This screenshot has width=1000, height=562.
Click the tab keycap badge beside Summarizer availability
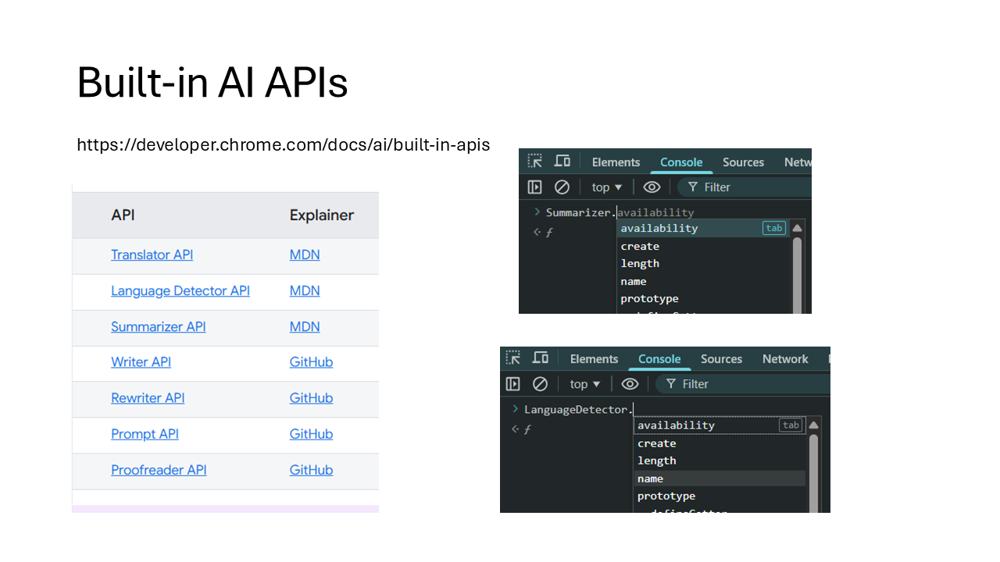[773, 228]
